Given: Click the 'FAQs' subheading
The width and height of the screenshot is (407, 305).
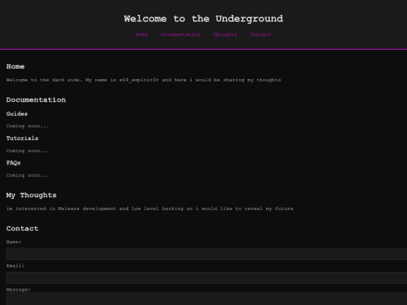Looking at the screenshot, I should coord(14,163).
